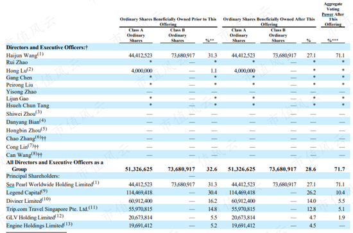Select Engine Holdings Limited name

click(x=39, y=225)
